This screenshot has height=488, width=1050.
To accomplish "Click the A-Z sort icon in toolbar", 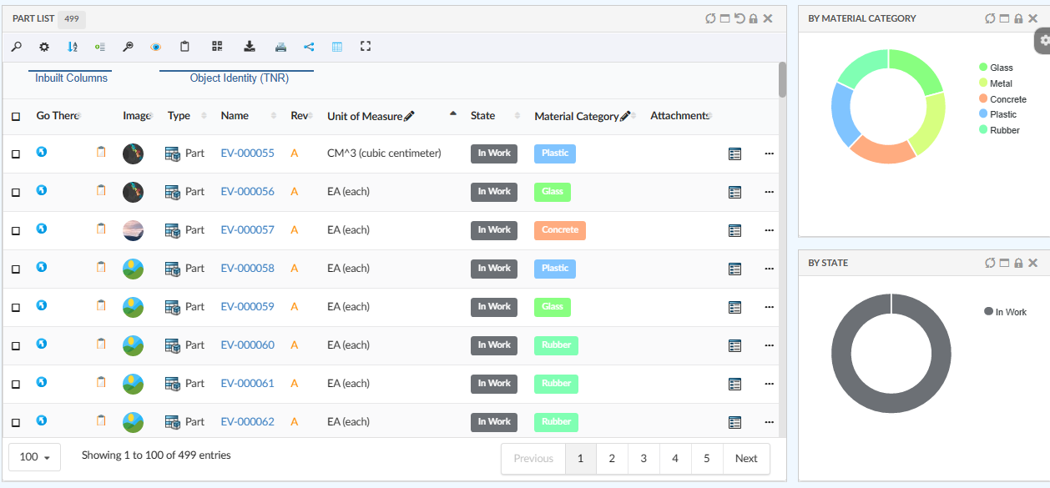I will pyautogui.click(x=73, y=47).
